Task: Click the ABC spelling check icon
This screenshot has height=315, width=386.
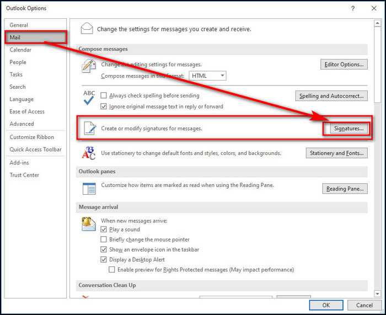Action: tap(89, 98)
